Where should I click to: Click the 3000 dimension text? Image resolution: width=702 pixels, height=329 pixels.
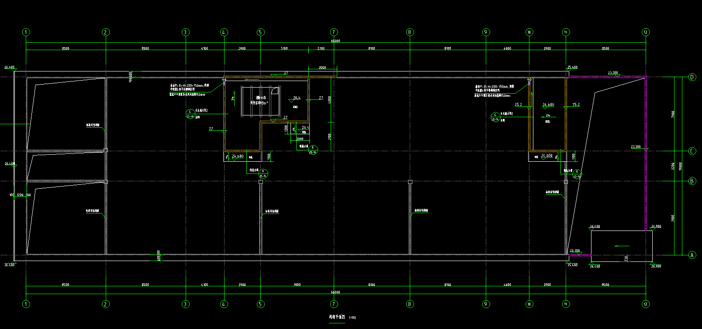point(322,68)
